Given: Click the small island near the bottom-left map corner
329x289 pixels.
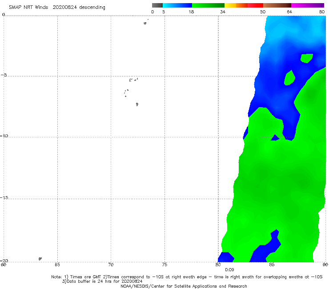Looking at the screenshot, I should click(40, 259).
